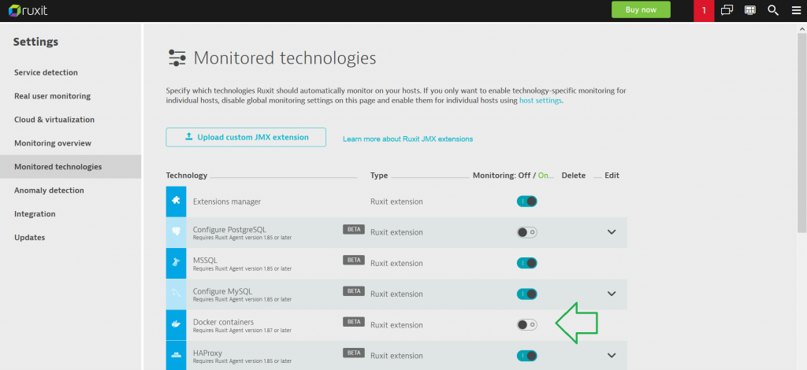Click the Ruxit logo
This screenshot has width=807, height=370.
point(28,9)
